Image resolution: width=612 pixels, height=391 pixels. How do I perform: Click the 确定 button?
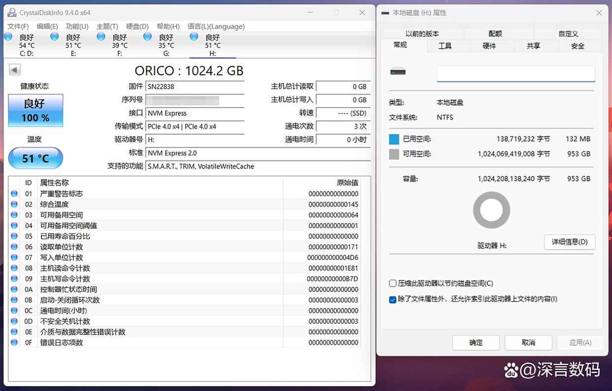pos(476,343)
